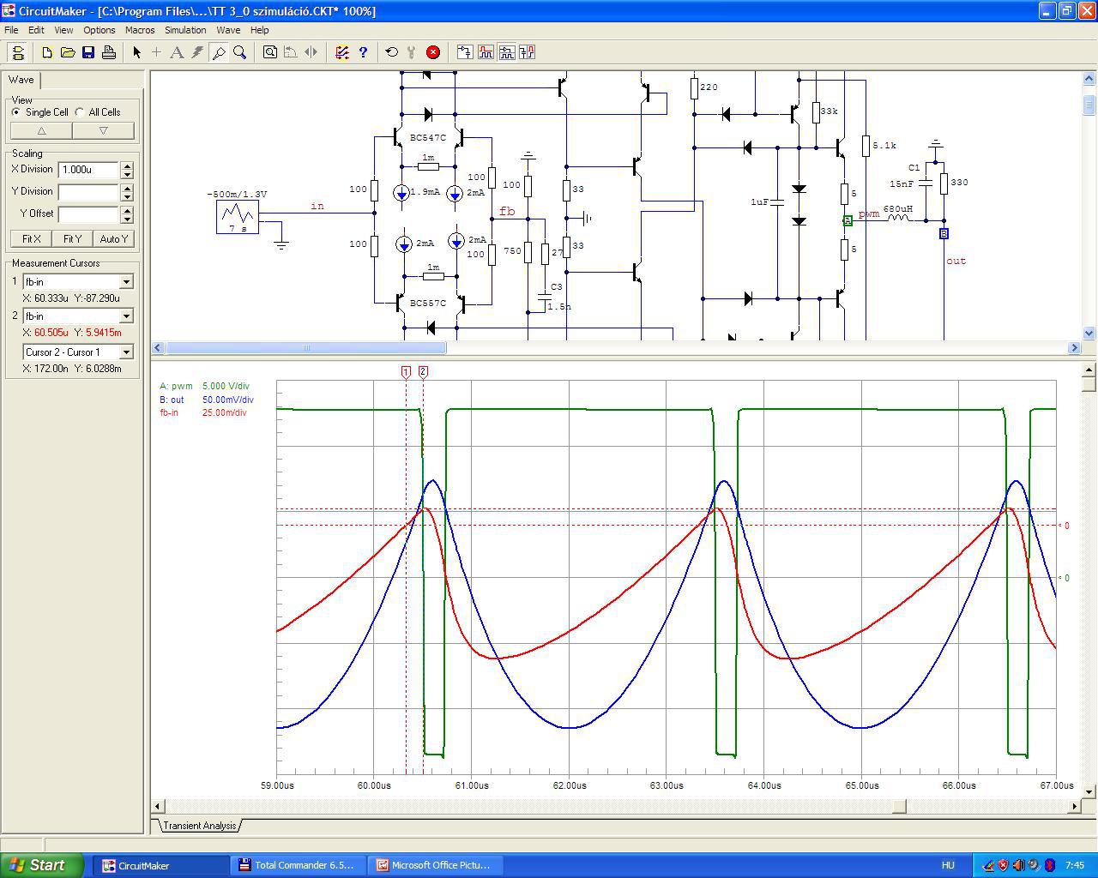Open the cursor 2 signal dropdown
The width and height of the screenshot is (1098, 878).
pyautogui.click(x=126, y=316)
